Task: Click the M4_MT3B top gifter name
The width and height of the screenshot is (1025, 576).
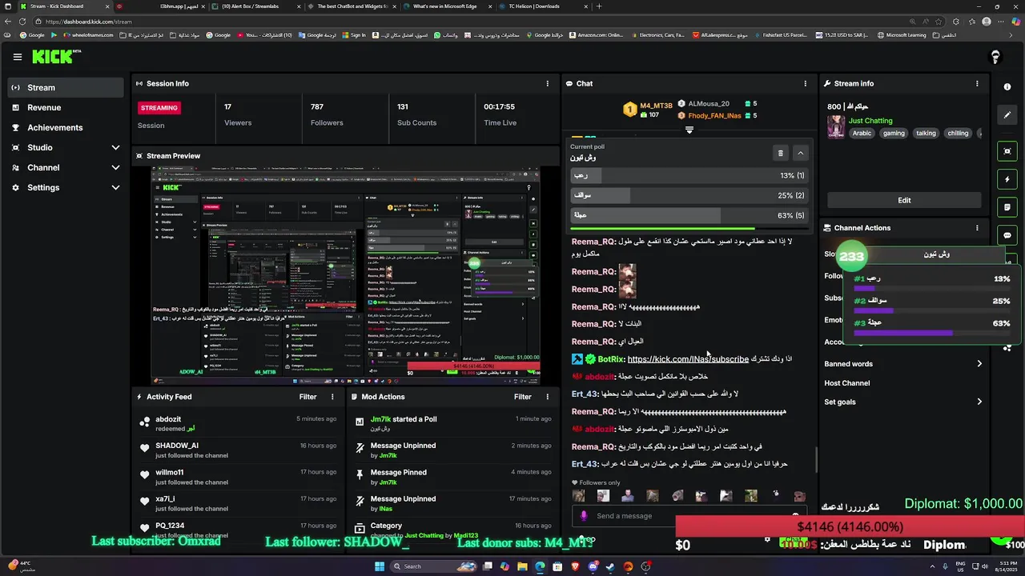Action: [657, 106]
